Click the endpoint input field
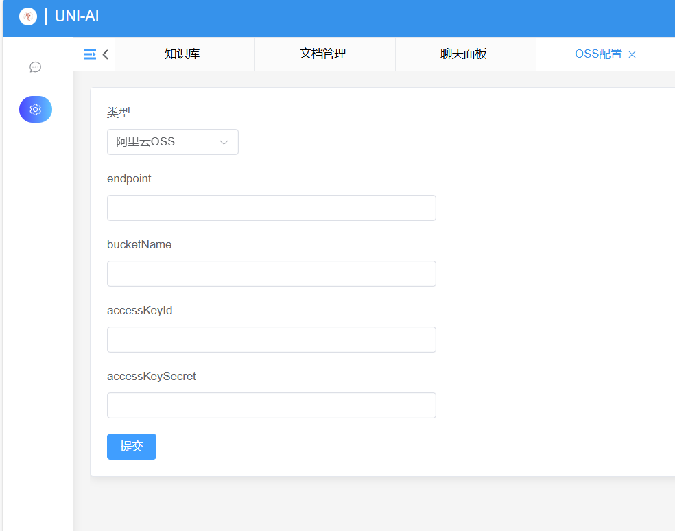Screen dimensions: 675x531 pos(271,208)
